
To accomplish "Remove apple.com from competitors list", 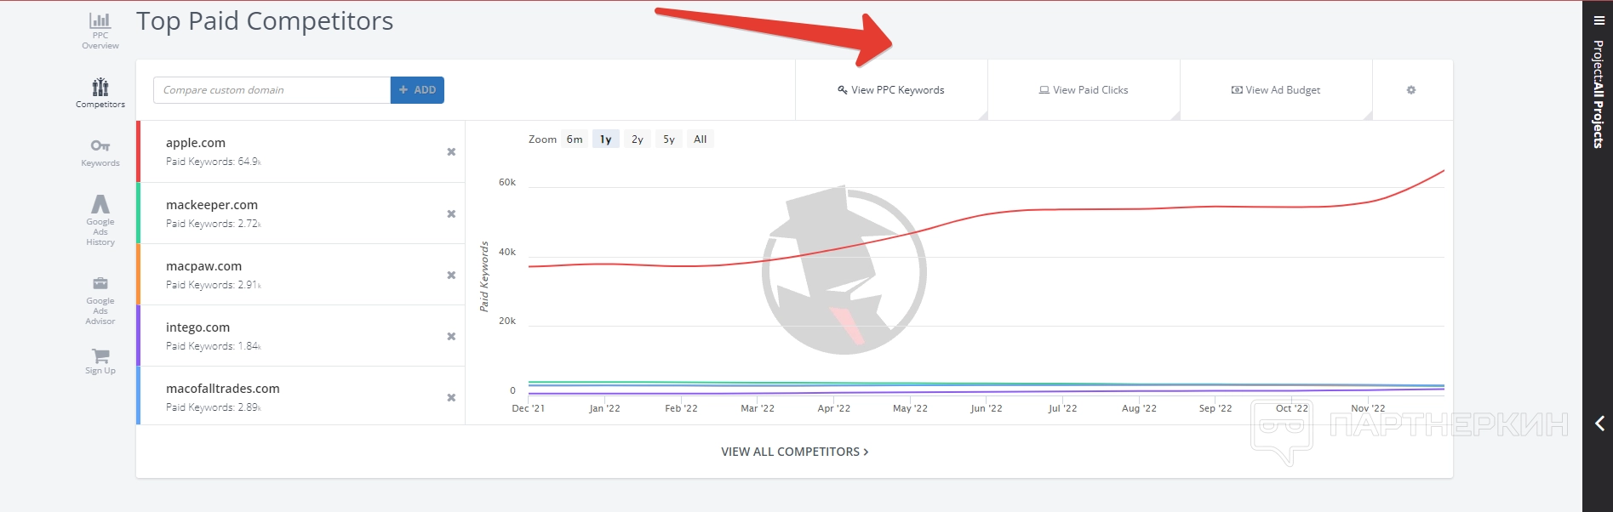I will pos(451,151).
